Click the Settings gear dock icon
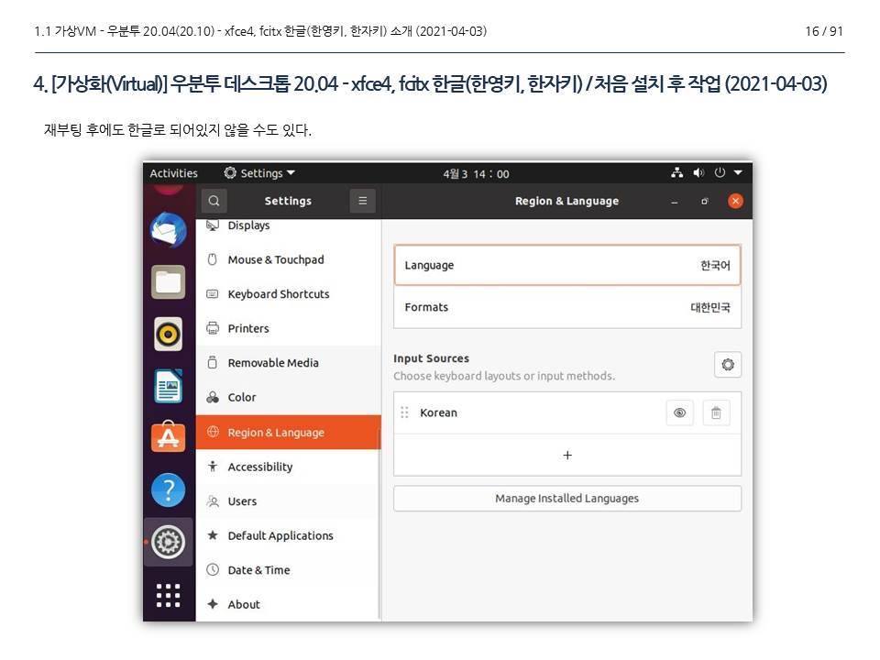This screenshot has width=880, height=660. [x=169, y=542]
